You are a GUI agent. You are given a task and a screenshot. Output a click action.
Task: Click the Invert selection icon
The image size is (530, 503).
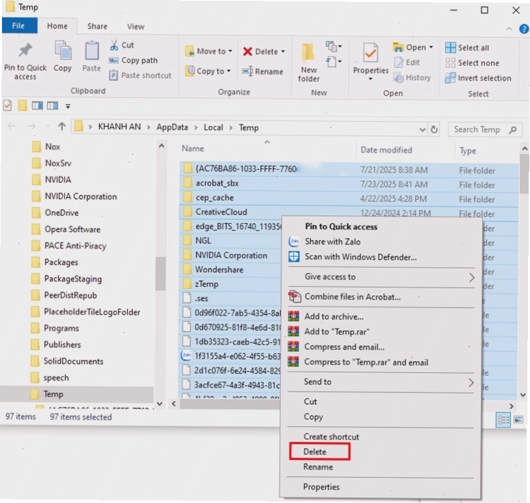(450, 78)
